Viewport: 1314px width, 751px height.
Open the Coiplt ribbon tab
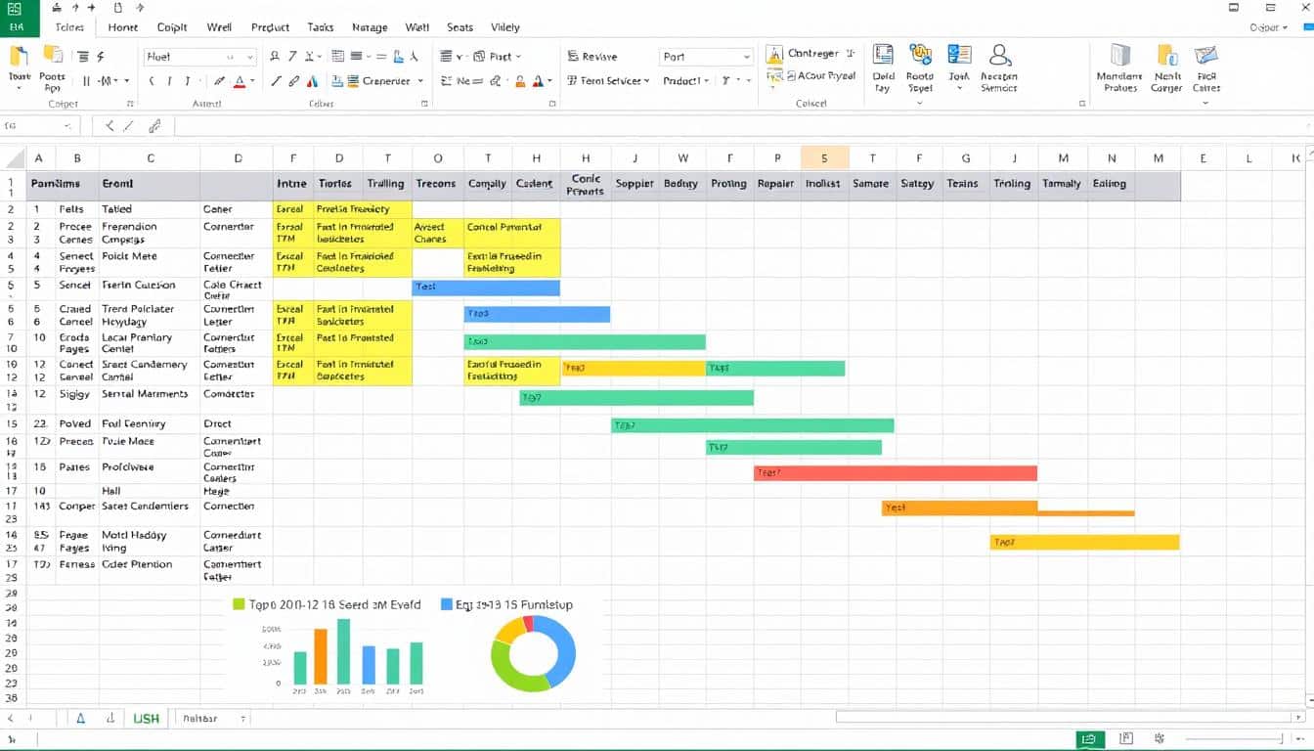coord(171,27)
